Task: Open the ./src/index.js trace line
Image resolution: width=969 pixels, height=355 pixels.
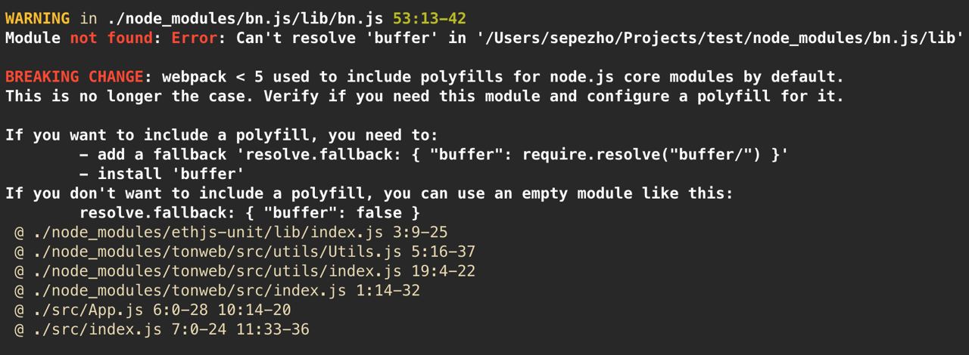Action: tap(162, 330)
